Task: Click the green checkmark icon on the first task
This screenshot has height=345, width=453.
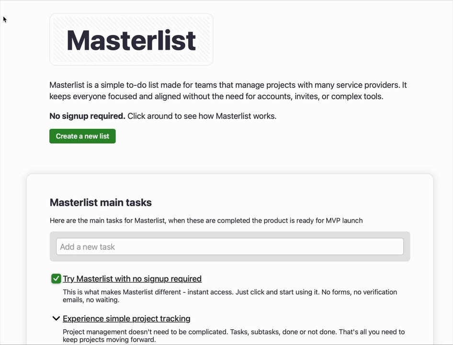Action: 56,279
